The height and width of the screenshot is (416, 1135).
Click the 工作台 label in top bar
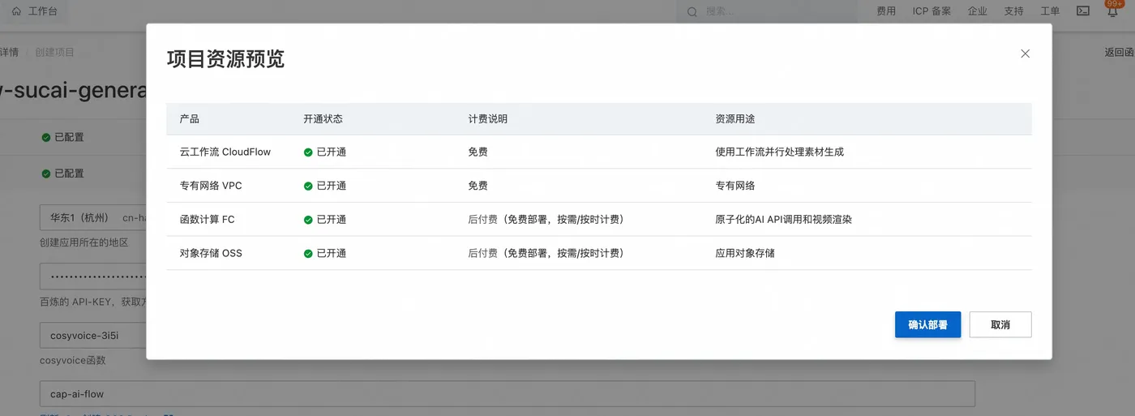(42, 11)
